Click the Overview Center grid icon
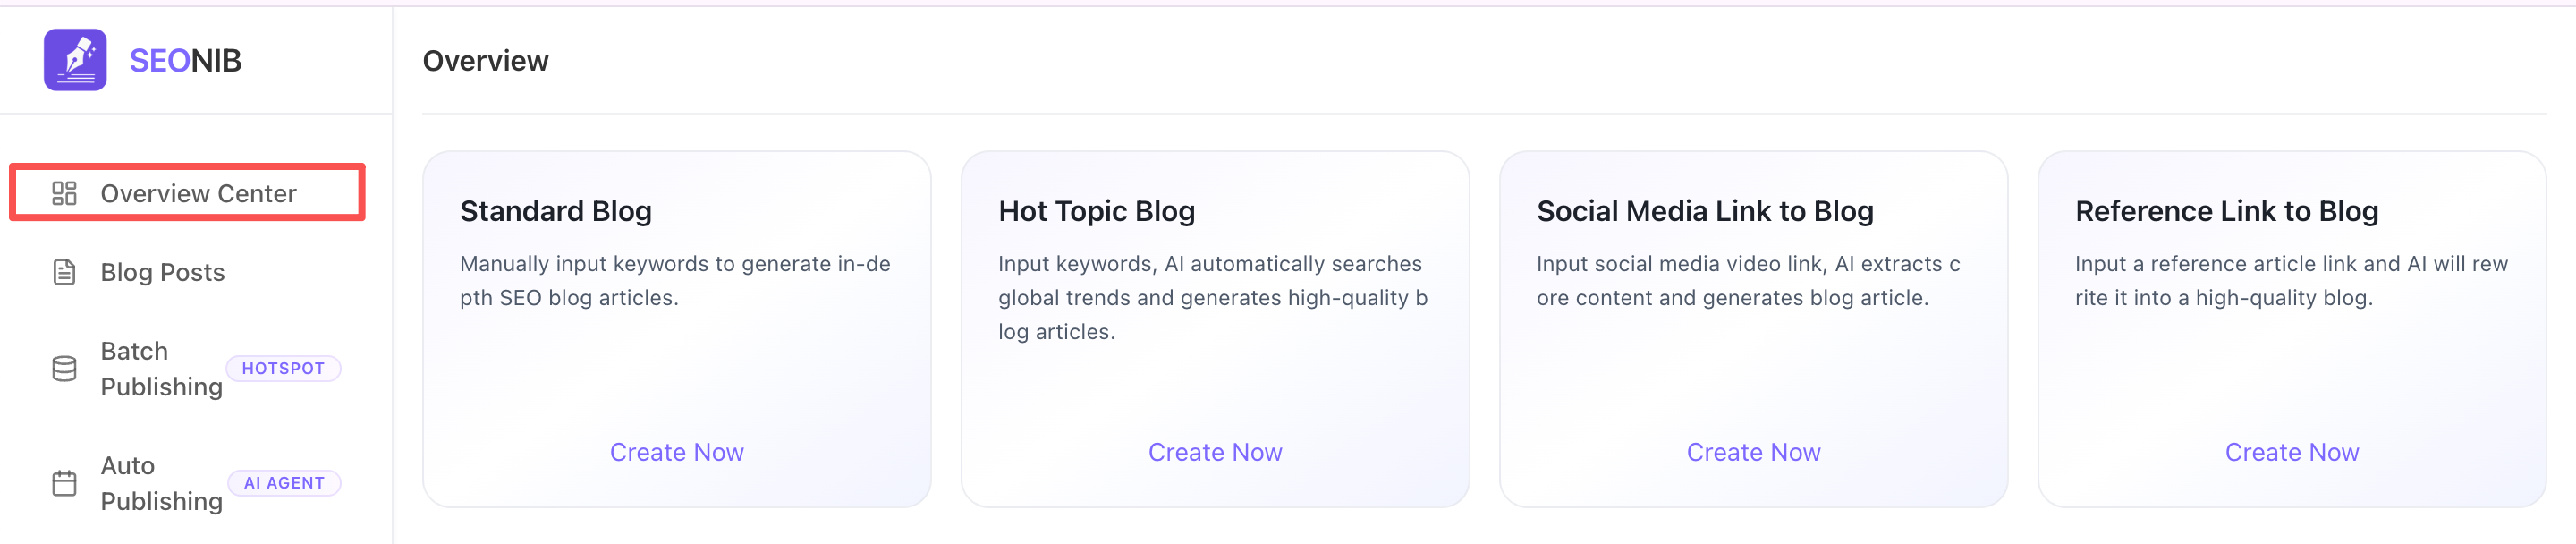 pos(64,193)
